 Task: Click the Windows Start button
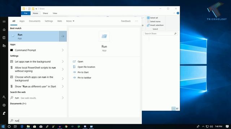[3, 126]
